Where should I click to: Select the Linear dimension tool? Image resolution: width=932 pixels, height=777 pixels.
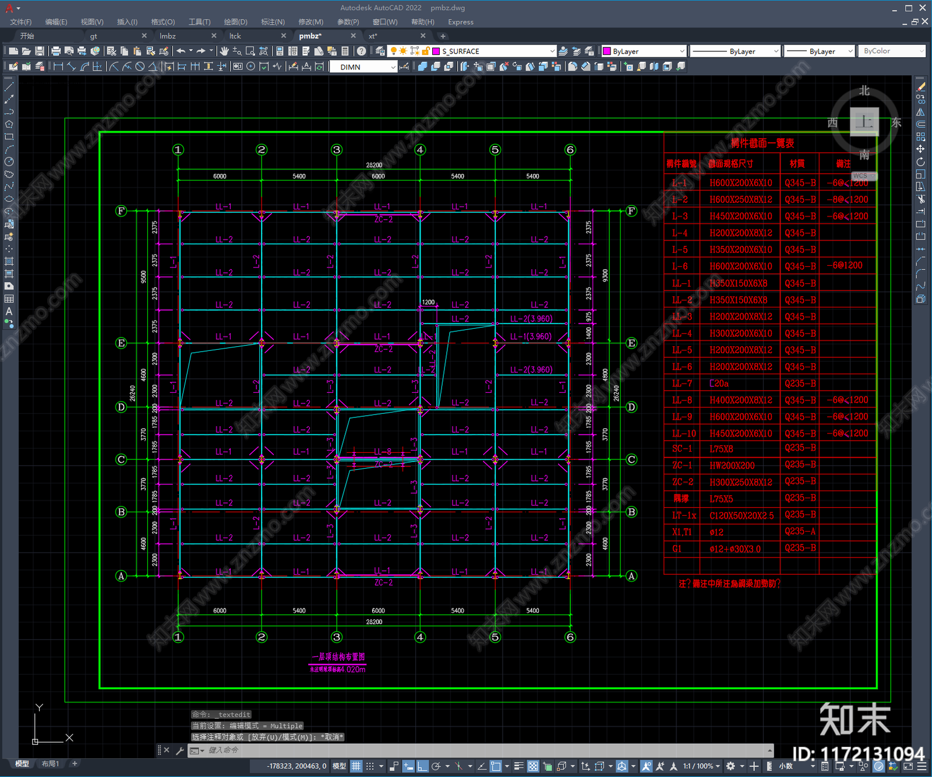coord(58,66)
